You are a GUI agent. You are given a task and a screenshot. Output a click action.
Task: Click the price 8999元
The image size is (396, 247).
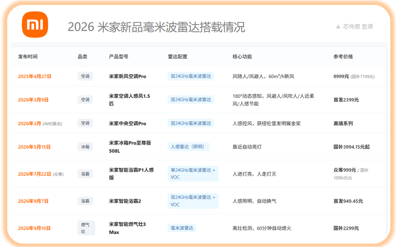click(x=341, y=76)
